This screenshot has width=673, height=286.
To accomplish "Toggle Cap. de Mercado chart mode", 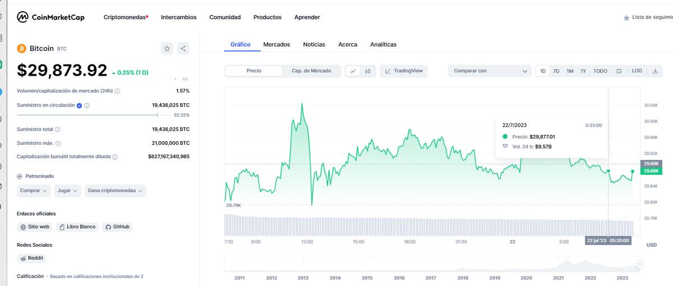I will click(x=311, y=71).
